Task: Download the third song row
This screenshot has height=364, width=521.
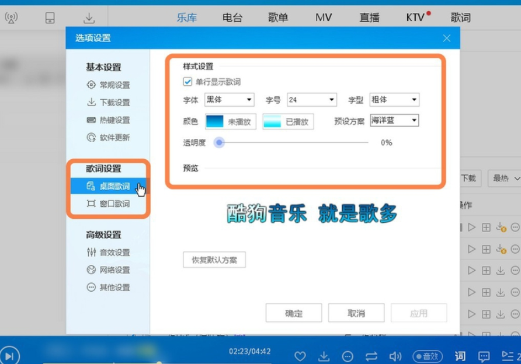Action: pyautogui.click(x=501, y=271)
